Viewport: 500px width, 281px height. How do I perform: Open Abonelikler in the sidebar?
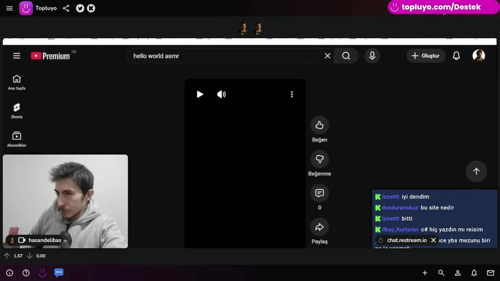[16, 139]
